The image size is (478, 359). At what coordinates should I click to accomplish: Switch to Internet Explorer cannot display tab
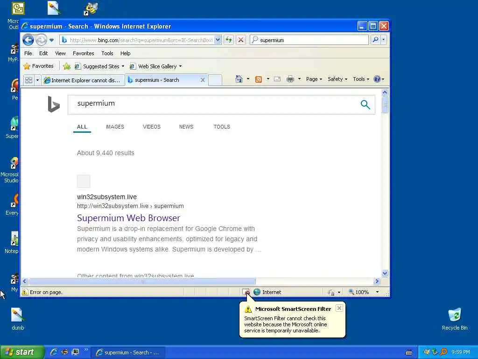click(83, 80)
